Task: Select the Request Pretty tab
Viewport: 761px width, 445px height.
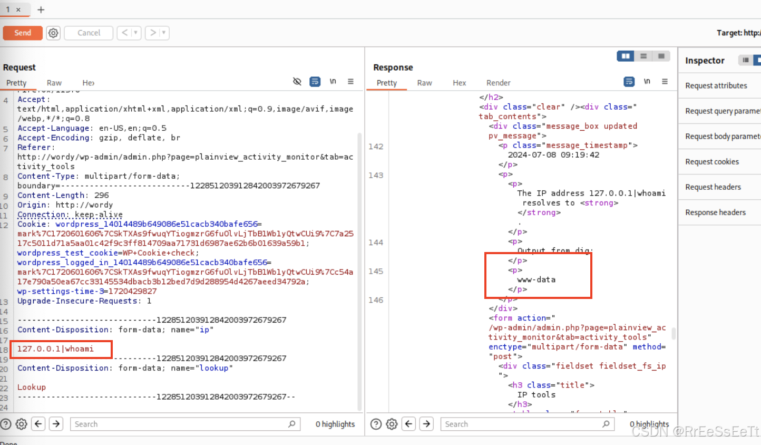Action: click(16, 83)
